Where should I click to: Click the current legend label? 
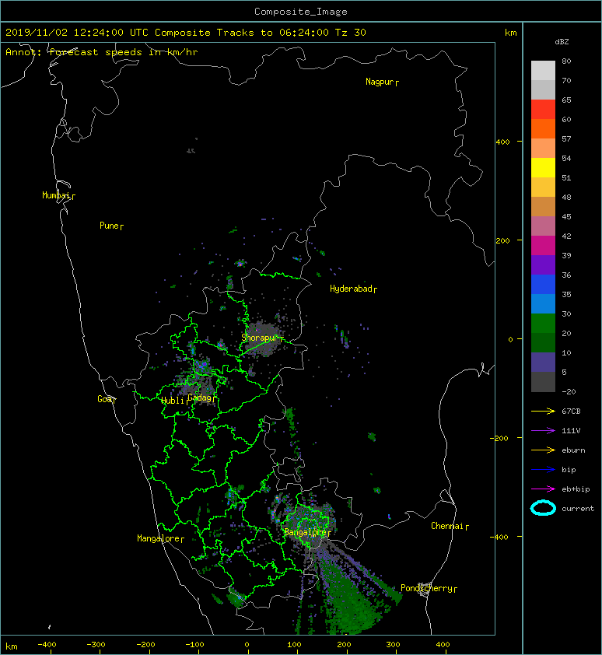pos(578,509)
